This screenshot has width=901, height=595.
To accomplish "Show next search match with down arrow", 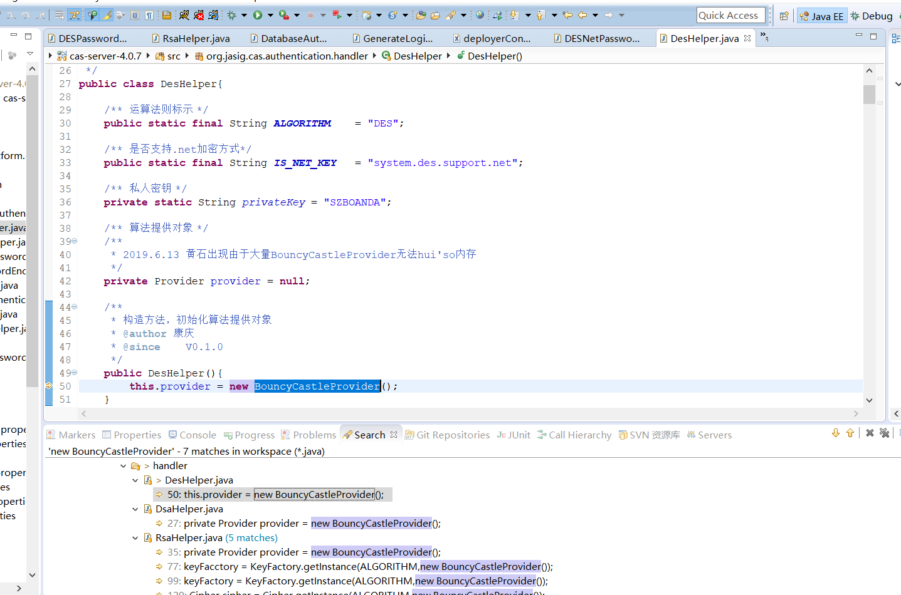I will [836, 433].
